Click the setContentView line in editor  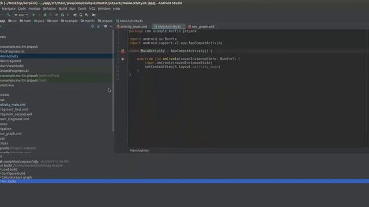(x=182, y=67)
